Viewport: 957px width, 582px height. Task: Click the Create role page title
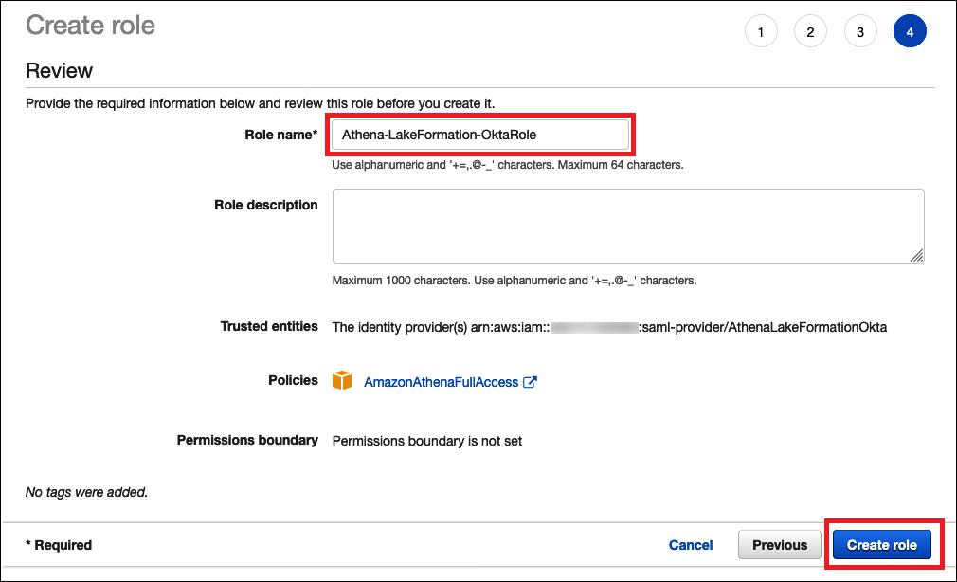[x=90, y=26]
